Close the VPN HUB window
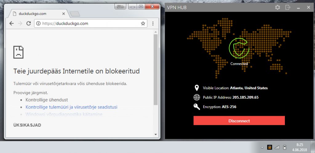Viewport: 315px width, 153px height. tap(309, 7)
